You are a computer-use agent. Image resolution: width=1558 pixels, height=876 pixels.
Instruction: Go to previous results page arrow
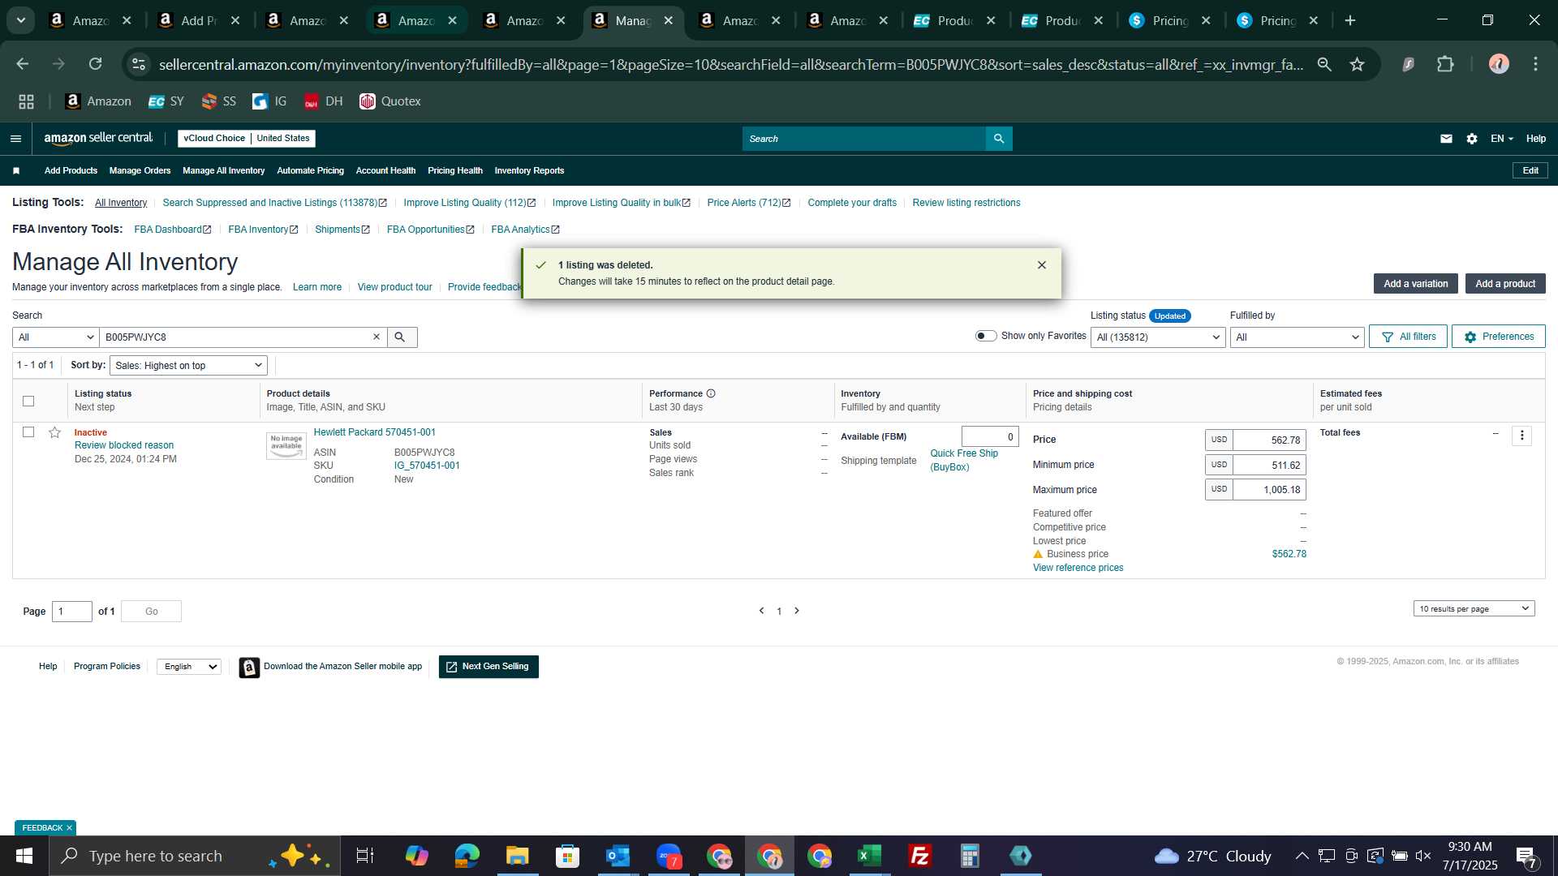pos(761,612)
